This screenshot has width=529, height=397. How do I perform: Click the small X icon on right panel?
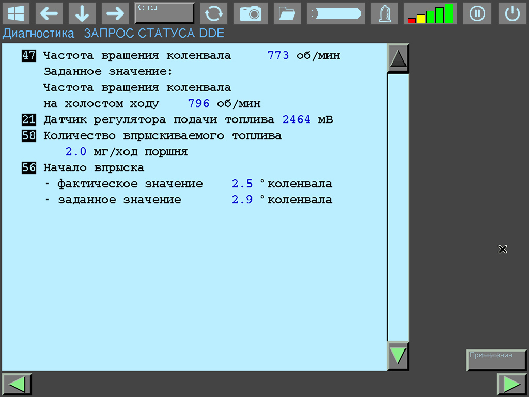(x=502, y=249)
